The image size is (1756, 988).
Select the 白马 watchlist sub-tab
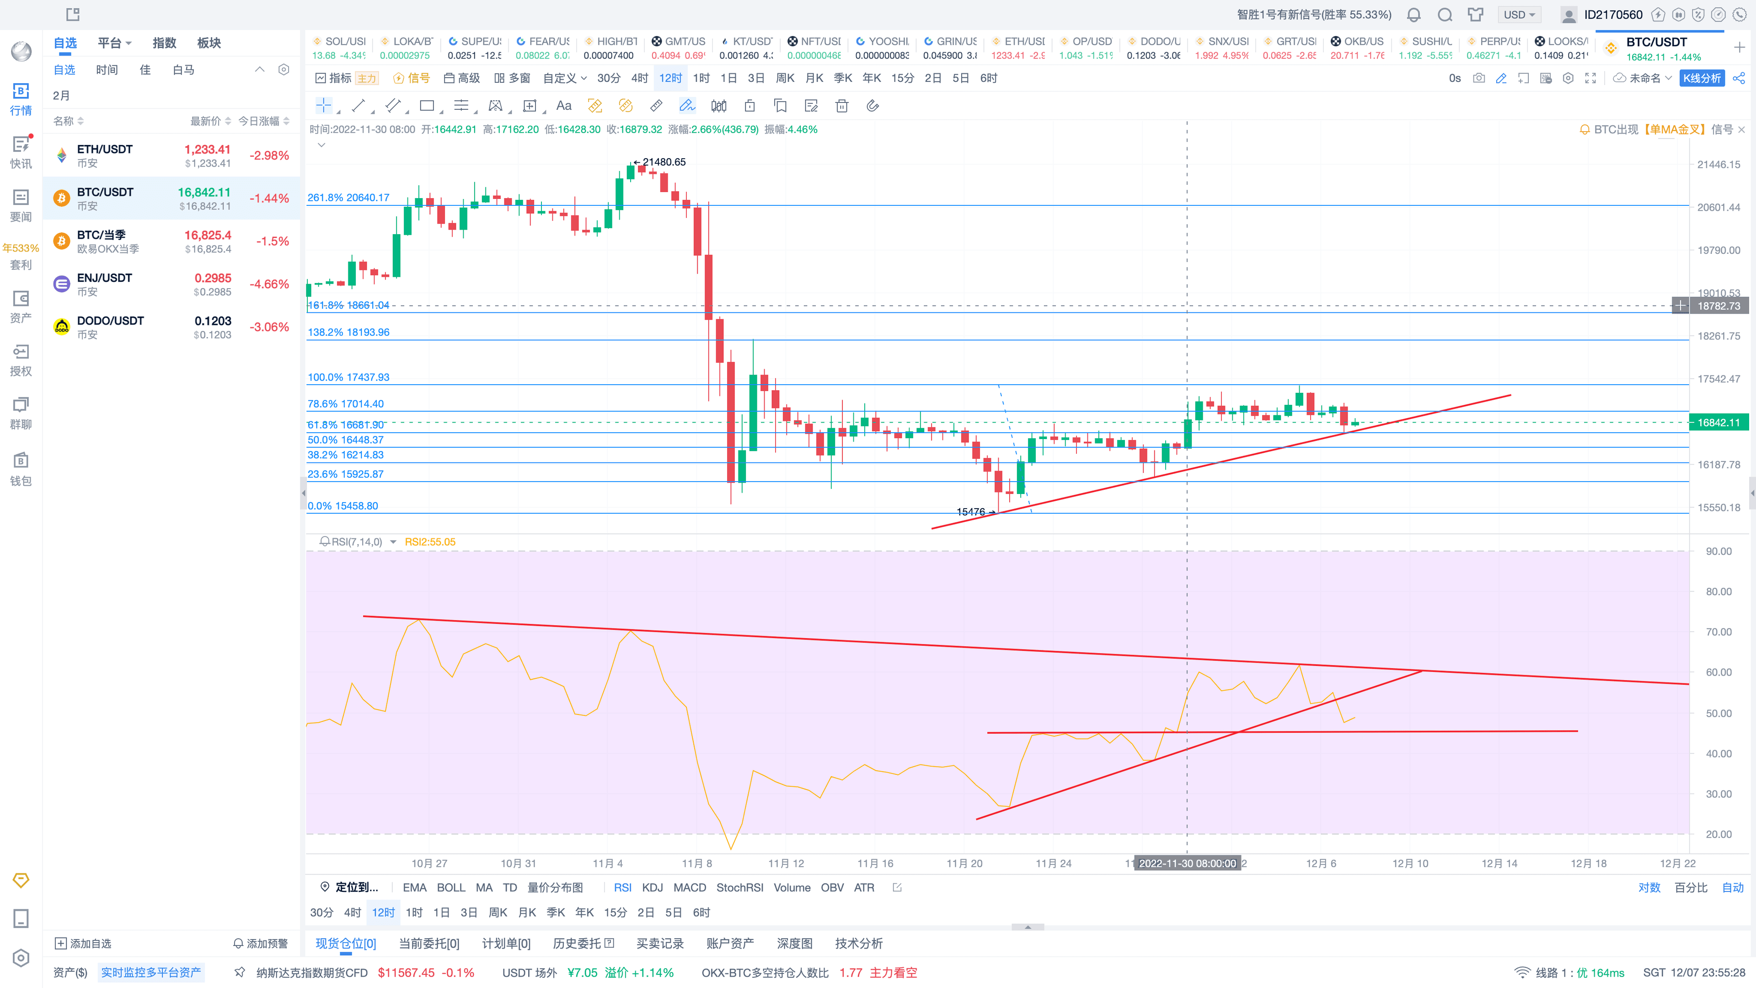coord(183,70)
